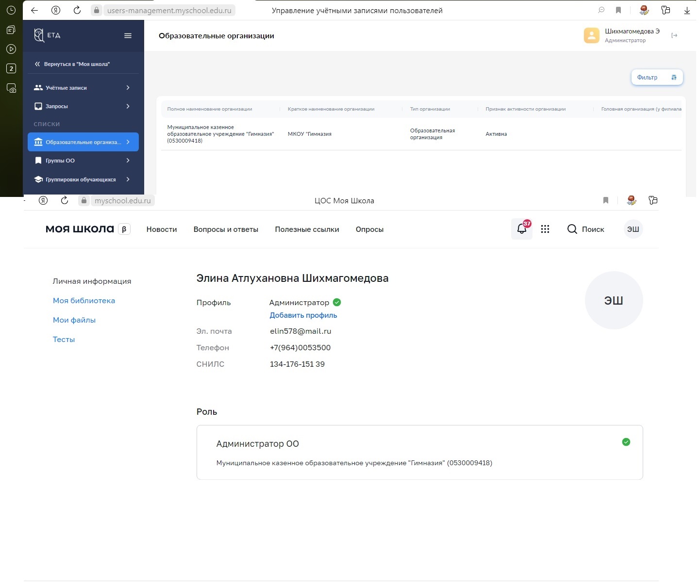
Task: Click column header Тип организации
Action: coord(430,109)
